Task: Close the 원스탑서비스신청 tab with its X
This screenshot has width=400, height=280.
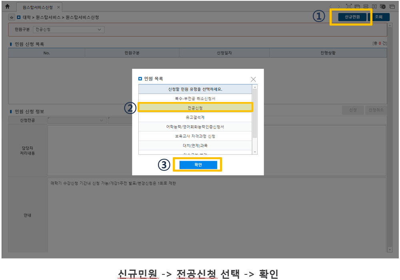Action: [58, 7]
